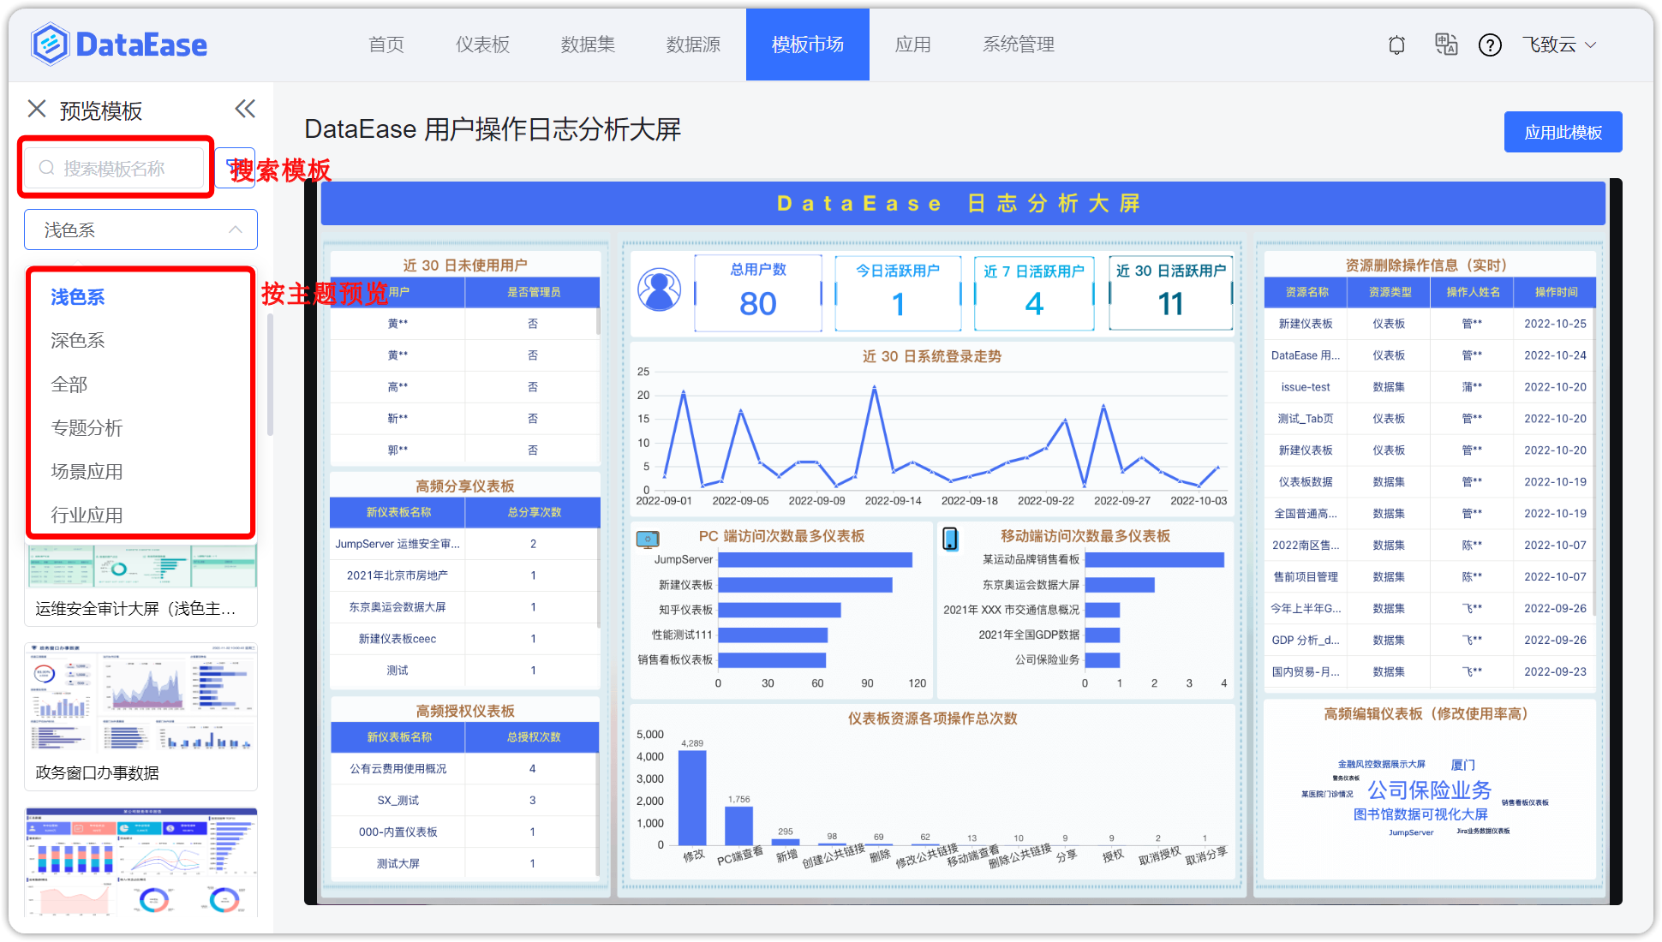Choose 场景应用 option
Viewport: 1662px width, 942px height.
141,471
